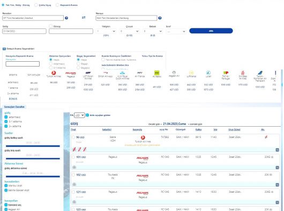Image resolution: width=284 pixels, height=211 pixels.
Task: Sort results by Uçuş Süresi header
Action: 234,129
